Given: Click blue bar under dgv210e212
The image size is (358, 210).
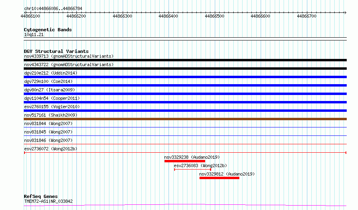Looking at the screenshot, I should coord(185,77).
